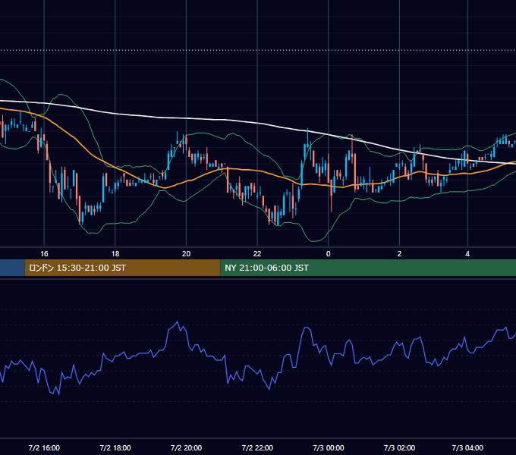Click the 18 hour axis label

pos(115,254)
